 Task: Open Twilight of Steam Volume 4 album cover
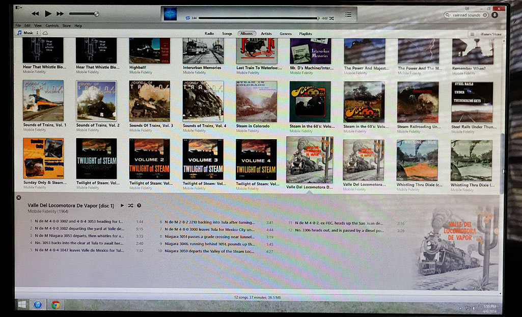[x=256, y=160]
